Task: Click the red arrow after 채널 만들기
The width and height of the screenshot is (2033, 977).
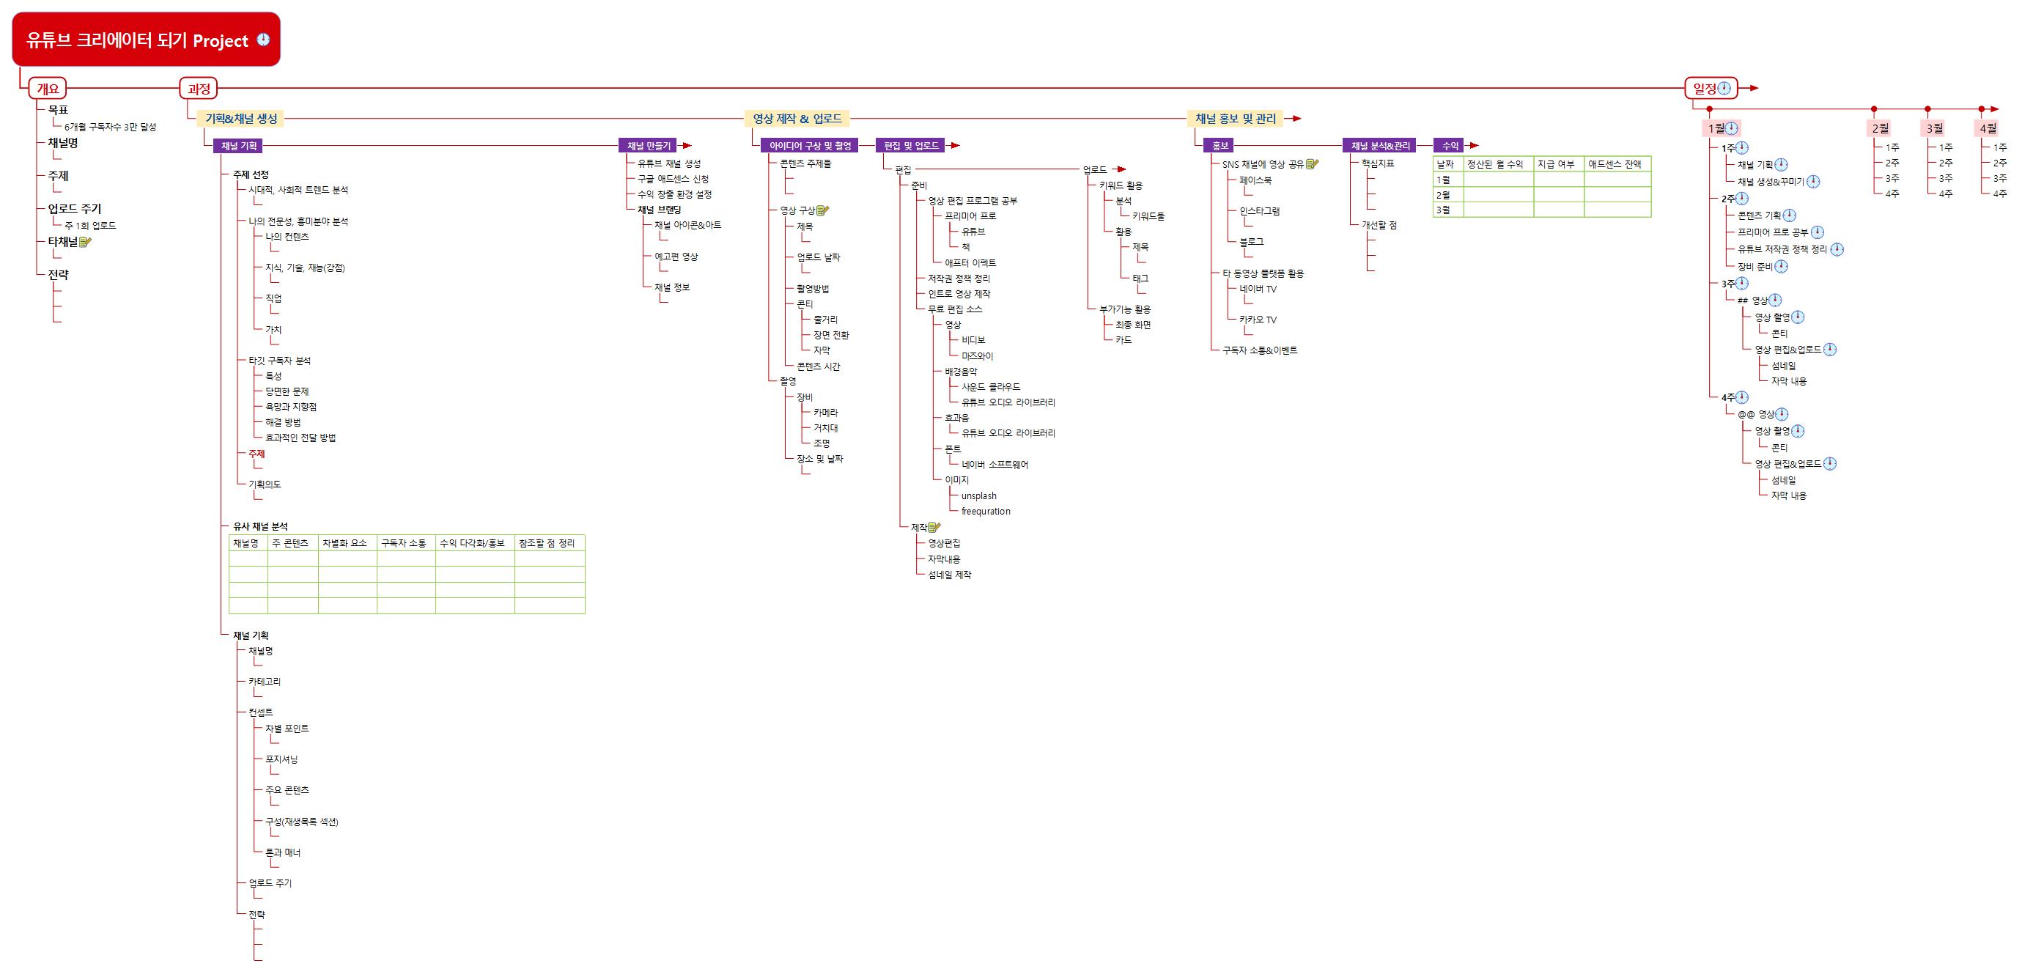Action: [687, 146]
